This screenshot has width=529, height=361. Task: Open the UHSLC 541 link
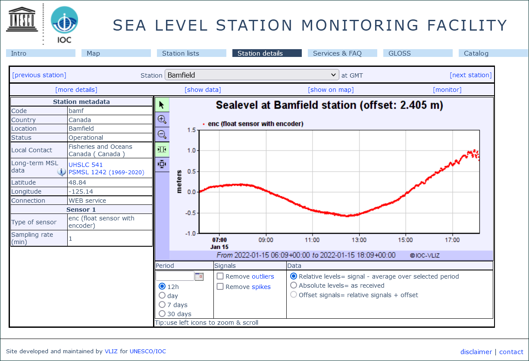(x=86, y=165)
